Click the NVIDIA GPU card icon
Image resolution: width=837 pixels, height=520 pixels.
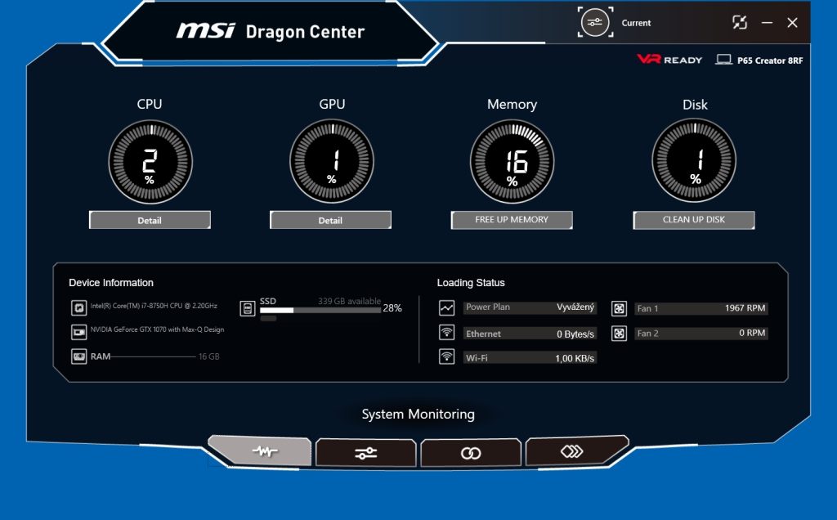click(78, 332)
